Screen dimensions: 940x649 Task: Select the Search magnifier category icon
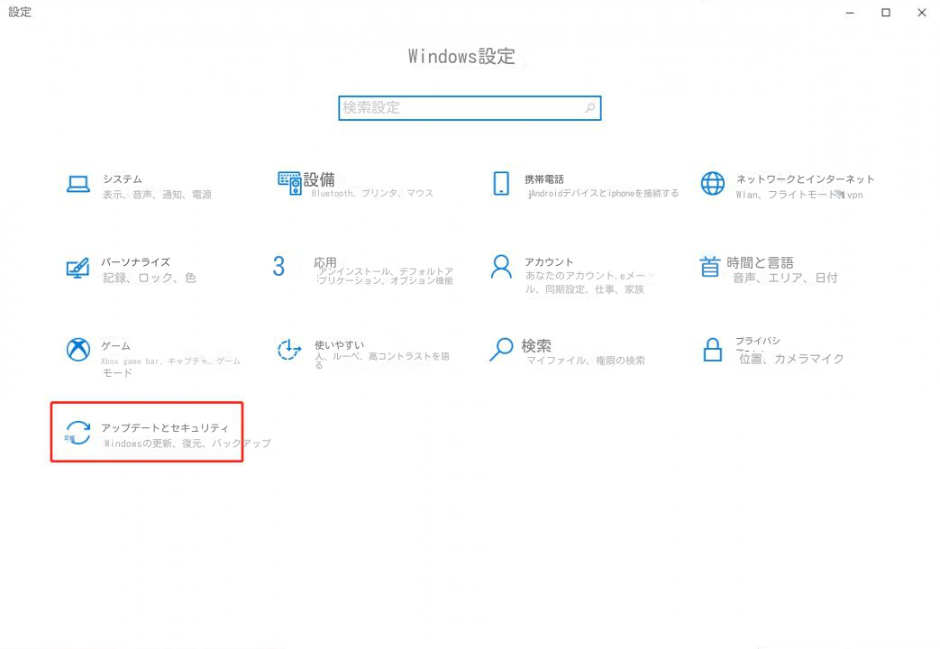pyautogui.click(x=500, y=350)
